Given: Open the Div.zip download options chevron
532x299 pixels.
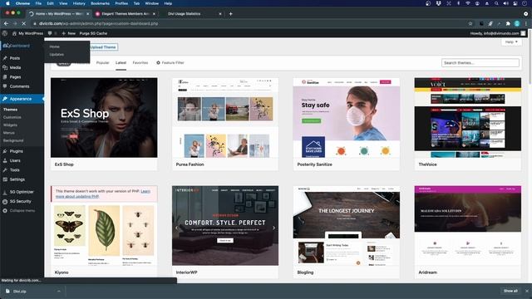Looking at the screenshot, I should [59, 292].
